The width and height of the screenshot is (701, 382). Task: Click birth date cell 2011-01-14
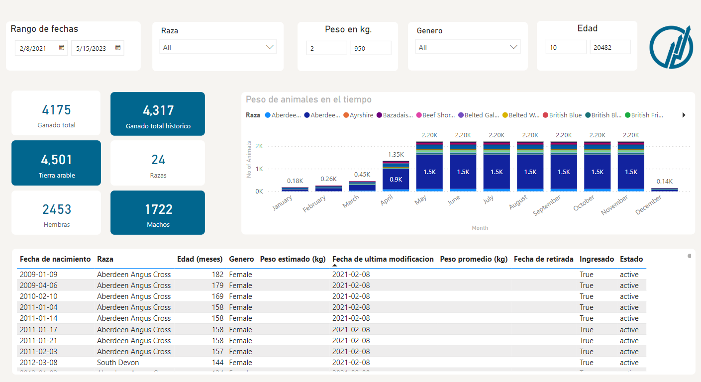pyautogui.click(x=38, y=318)
